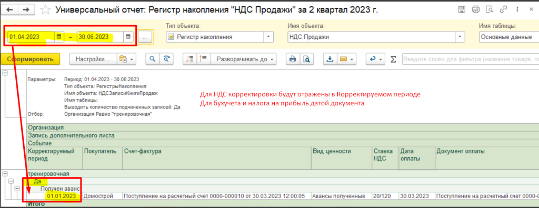This screenshot has height=208, width=539.
Task: Click the Сформировать button
Action: click(31, 59)
